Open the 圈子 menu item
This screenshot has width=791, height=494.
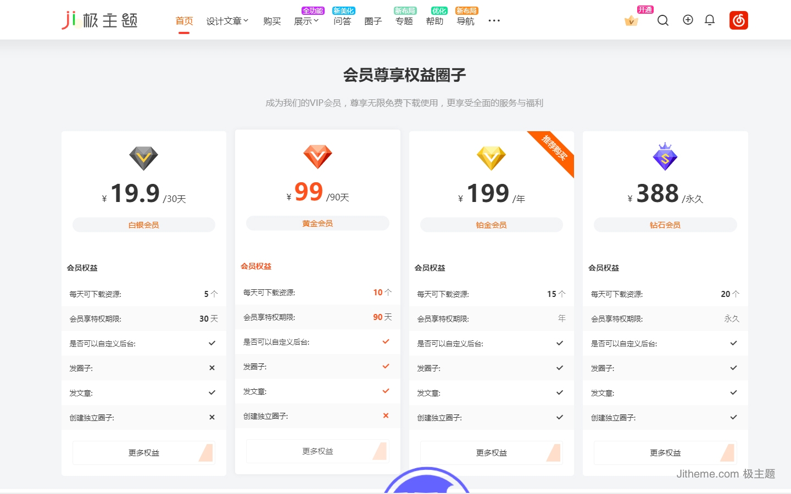point(373,21)
